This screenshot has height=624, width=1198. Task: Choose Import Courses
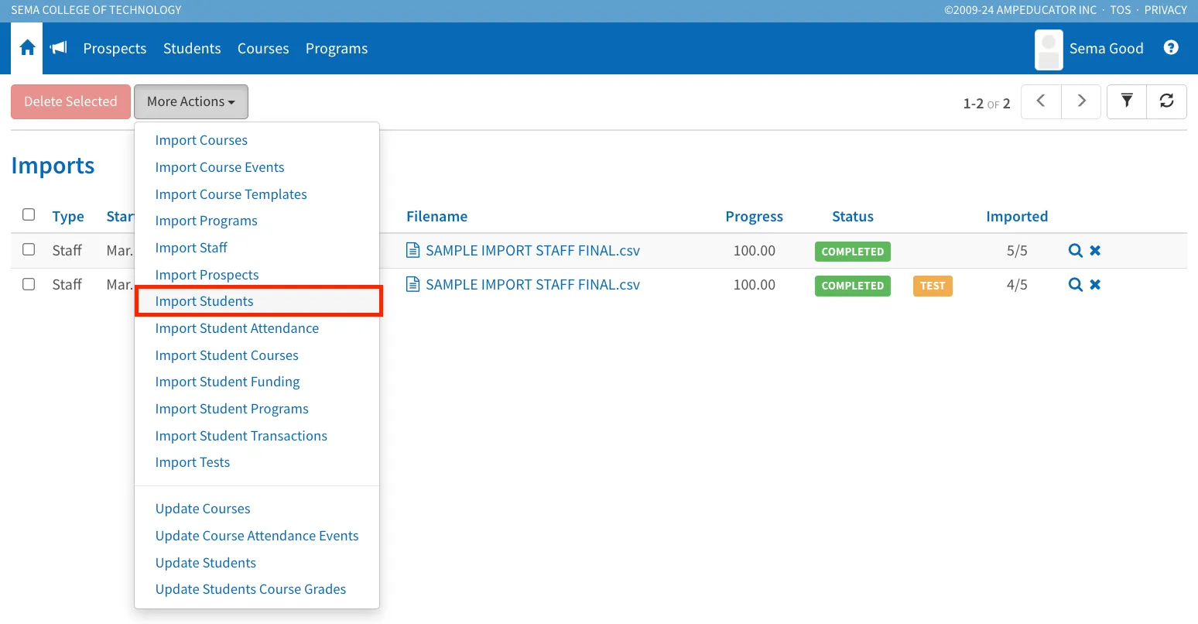(x=201, y=140)
